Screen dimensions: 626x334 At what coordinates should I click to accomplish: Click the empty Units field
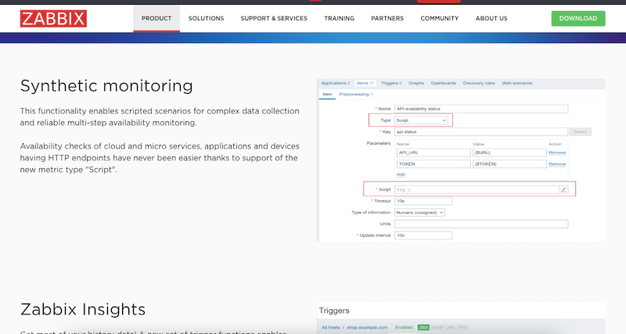481,224
